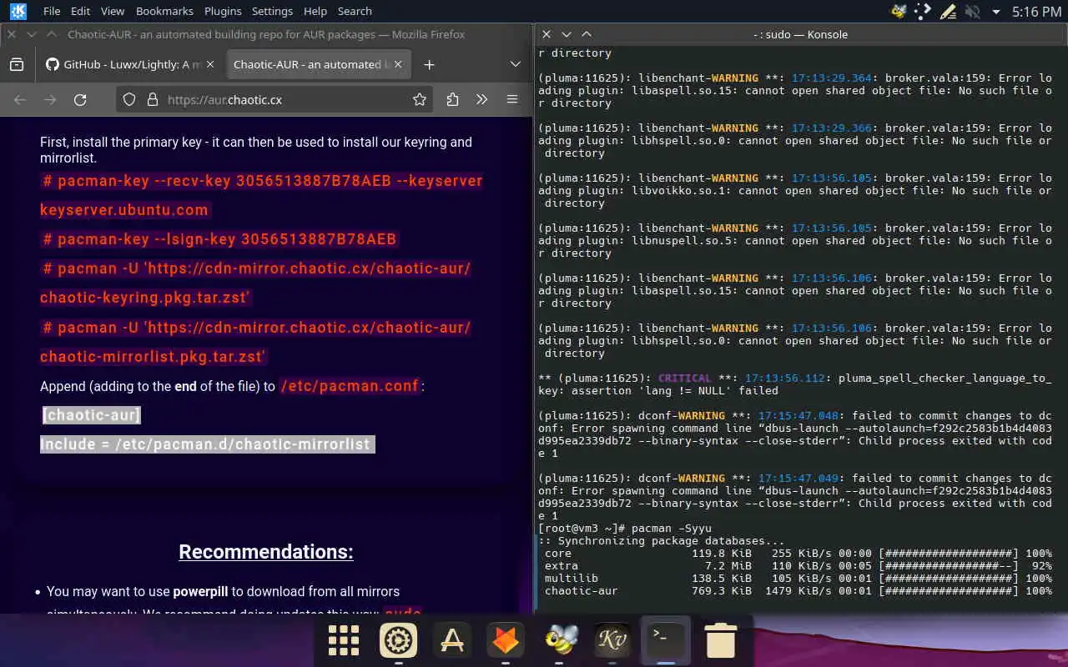Open the Help menu
The height and width of the screenshot is (667, 1068).
click(x=315, y=11)
